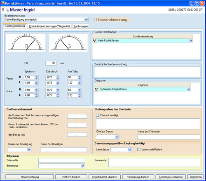The width and height of the screenshot is (206, 181).
Task: Open the Behaarung dropdown list
Action: tap(83, 166)
